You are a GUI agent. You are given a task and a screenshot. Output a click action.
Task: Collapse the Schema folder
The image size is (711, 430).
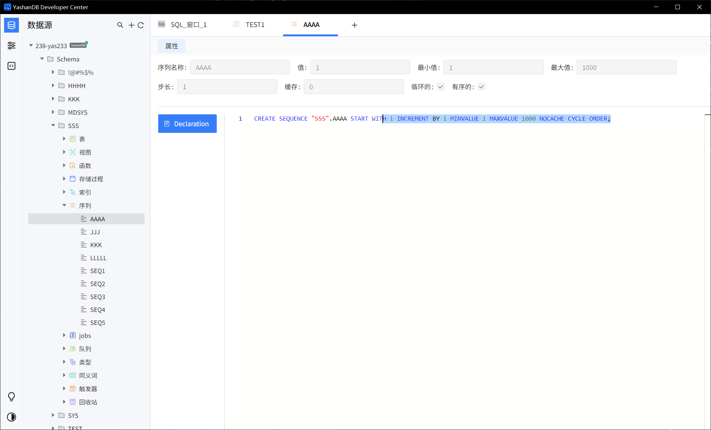42,59
